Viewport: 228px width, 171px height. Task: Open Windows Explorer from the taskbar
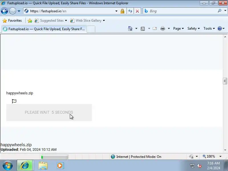pos(43,166)
